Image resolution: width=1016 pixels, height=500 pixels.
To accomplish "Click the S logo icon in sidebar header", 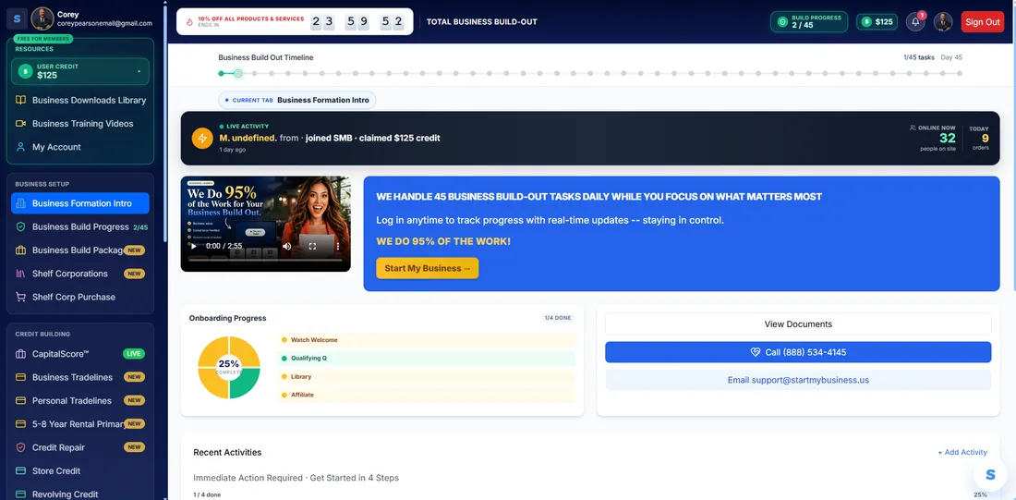I will pos(17,18).
